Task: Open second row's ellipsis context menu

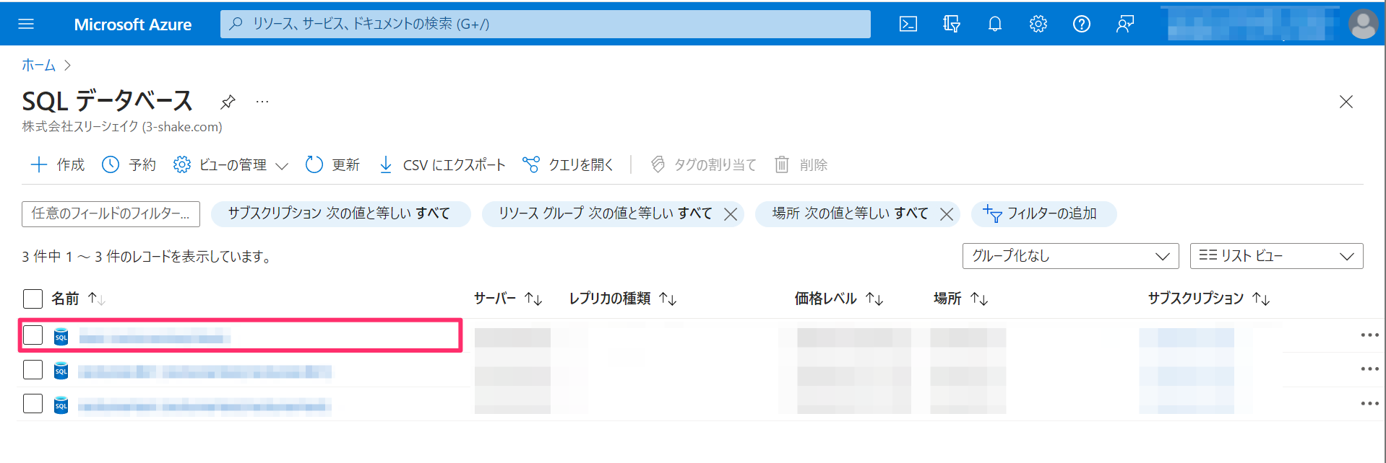Action: [1369, 369]
